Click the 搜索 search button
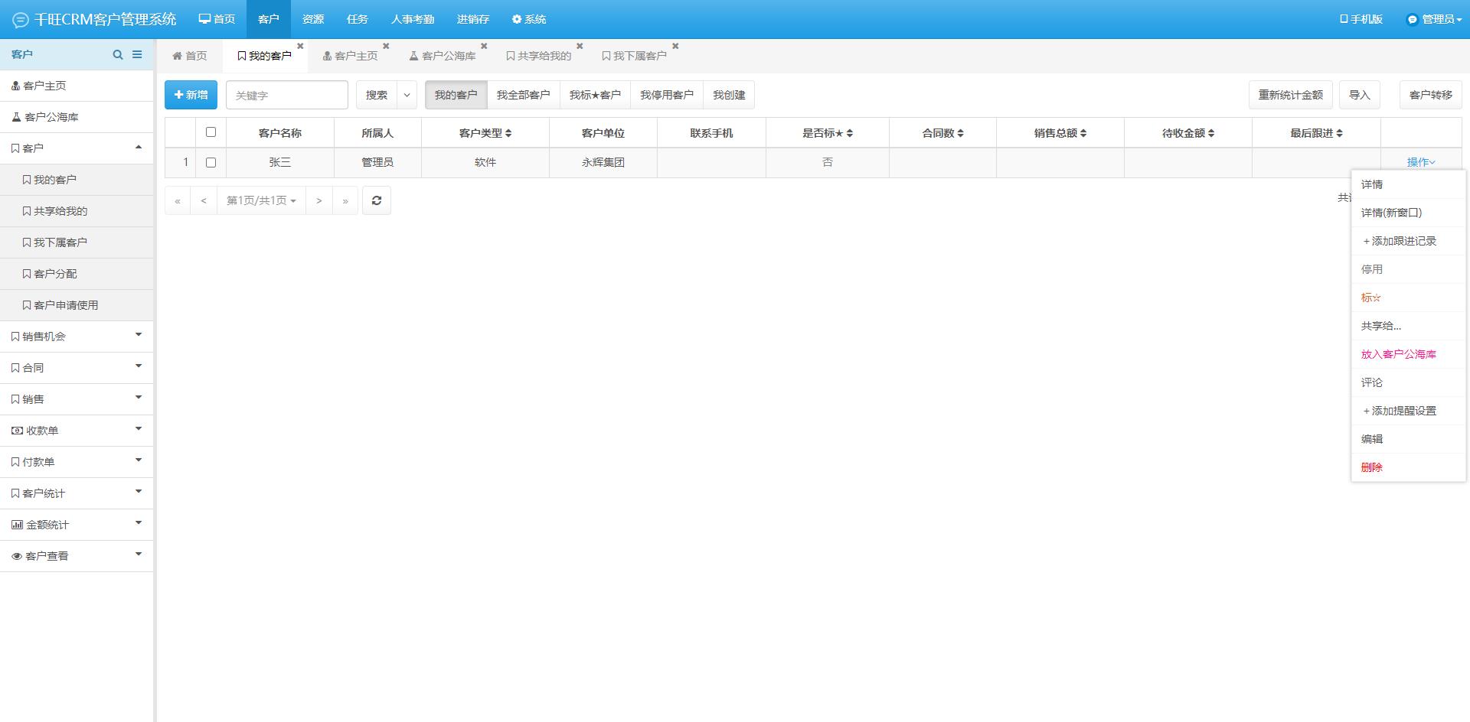This screenshot has width=1470, height=722. (x=377, y=95)
